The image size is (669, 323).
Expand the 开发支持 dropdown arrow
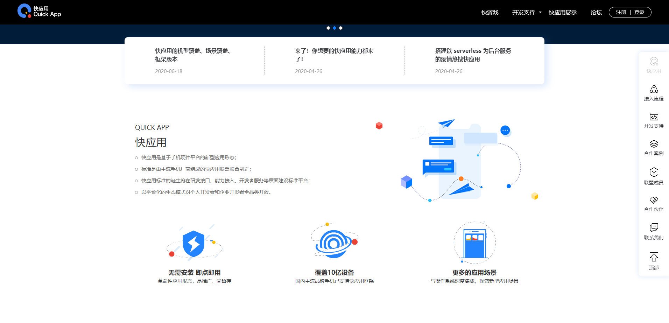[540, 13]
